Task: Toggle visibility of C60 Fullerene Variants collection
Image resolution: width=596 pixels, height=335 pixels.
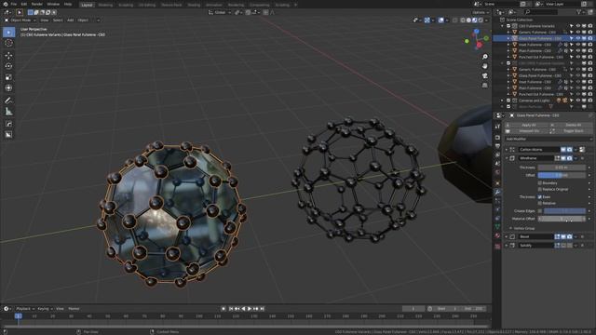Action: pos(577,26)
